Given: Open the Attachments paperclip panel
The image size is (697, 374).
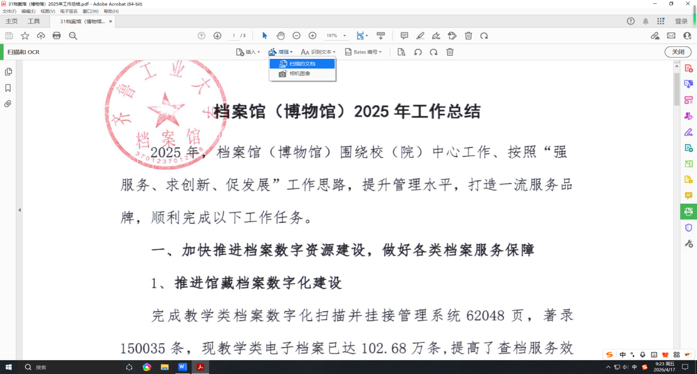Looking at the screenshot, I should pos(8,103).
